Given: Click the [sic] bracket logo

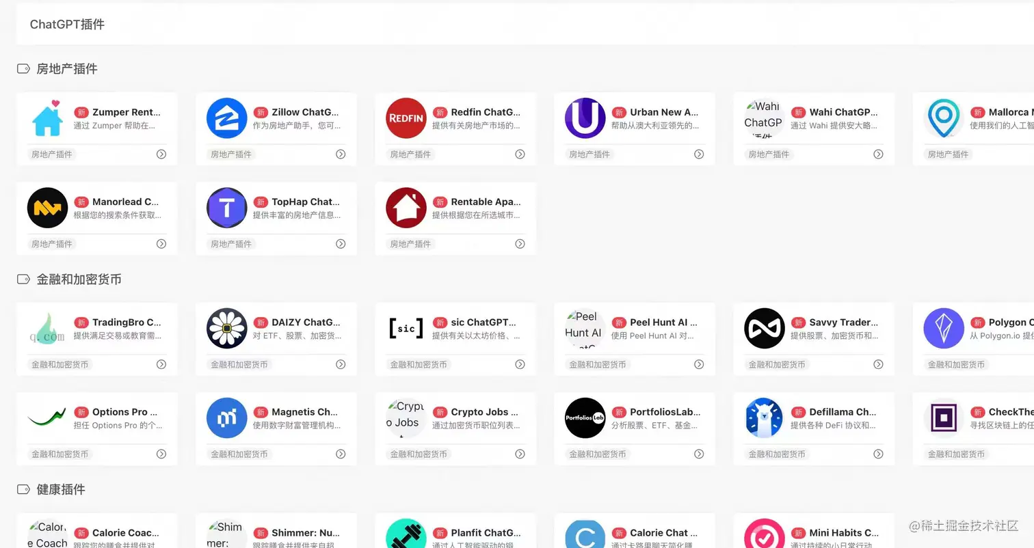Looking at the screenshot, I should (x=406, y=329).
